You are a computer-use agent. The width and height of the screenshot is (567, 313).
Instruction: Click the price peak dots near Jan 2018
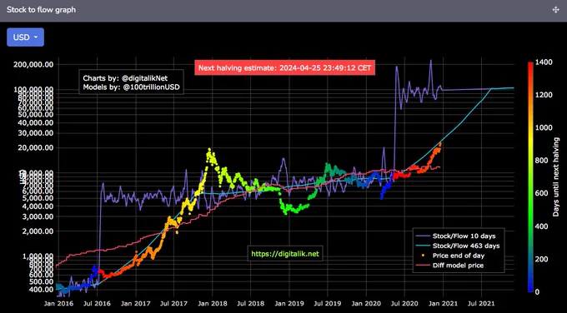coord(210,155)
